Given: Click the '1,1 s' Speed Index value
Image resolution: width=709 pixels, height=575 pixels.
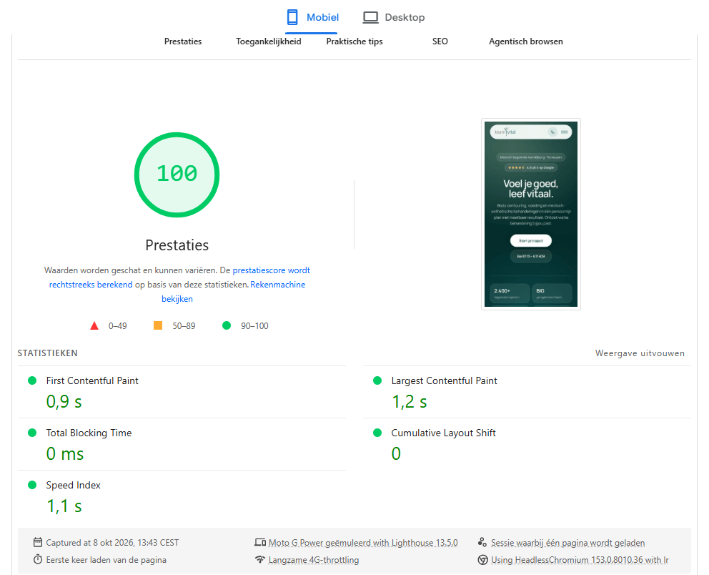Looking at the screenshot, I should pyautogui.click(x=64, y=506).
